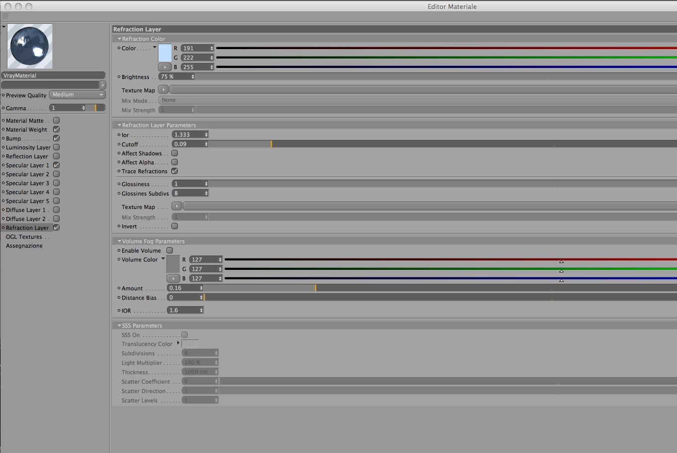This screenshot has height=453, width=677.
Task: Click the Texture Map arrow under Brightness
Action: 163,90
